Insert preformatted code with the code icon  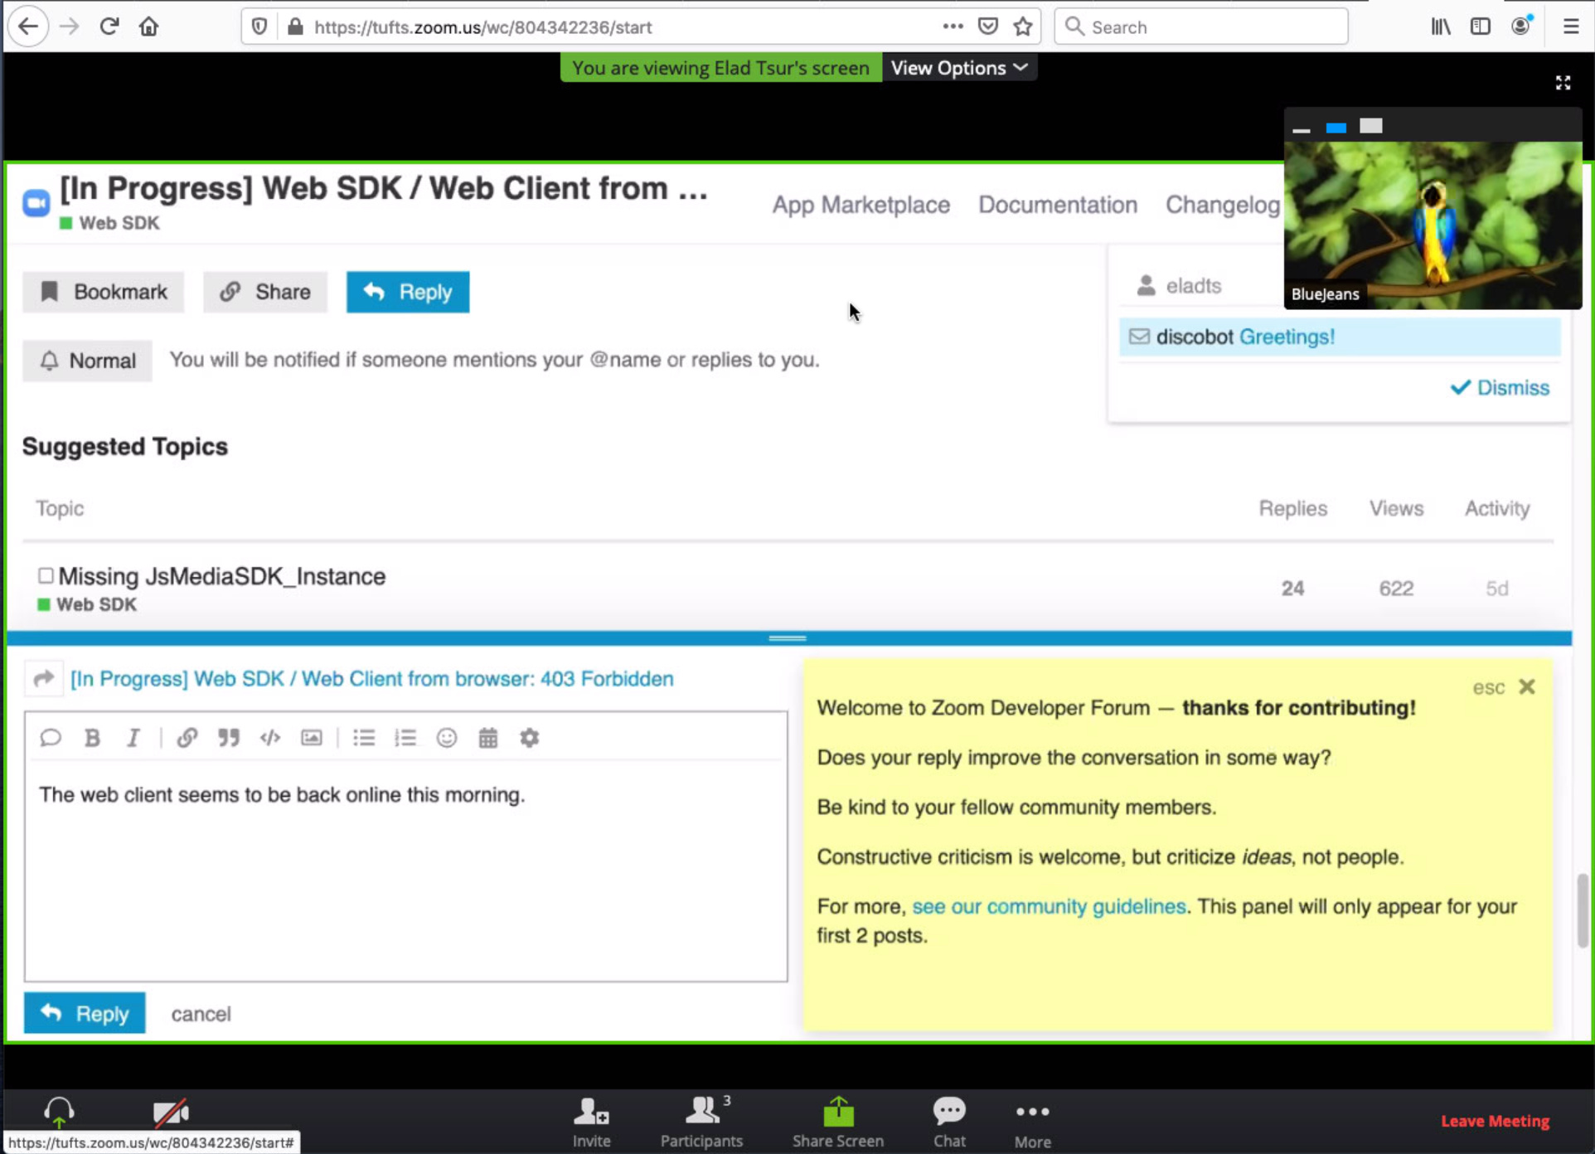click(x=270, y=738)
